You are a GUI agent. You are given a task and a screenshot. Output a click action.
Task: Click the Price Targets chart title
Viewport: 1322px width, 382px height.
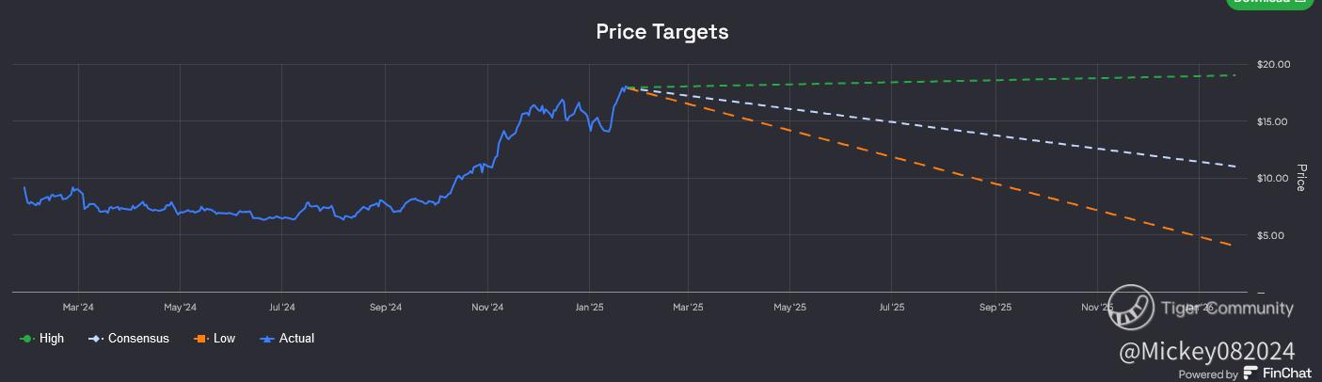tap(661, 31)
